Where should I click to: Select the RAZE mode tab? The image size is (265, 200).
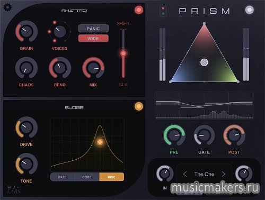[62, 177]
